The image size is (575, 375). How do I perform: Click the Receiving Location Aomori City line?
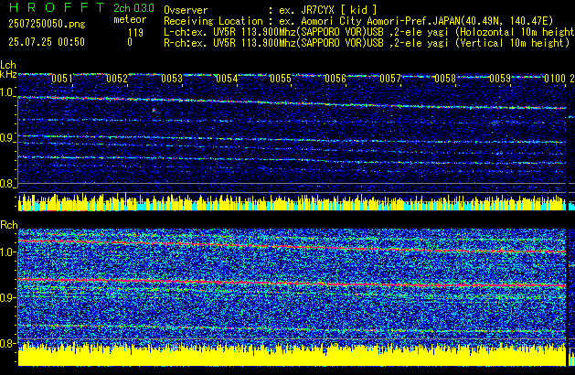(358, 21)
